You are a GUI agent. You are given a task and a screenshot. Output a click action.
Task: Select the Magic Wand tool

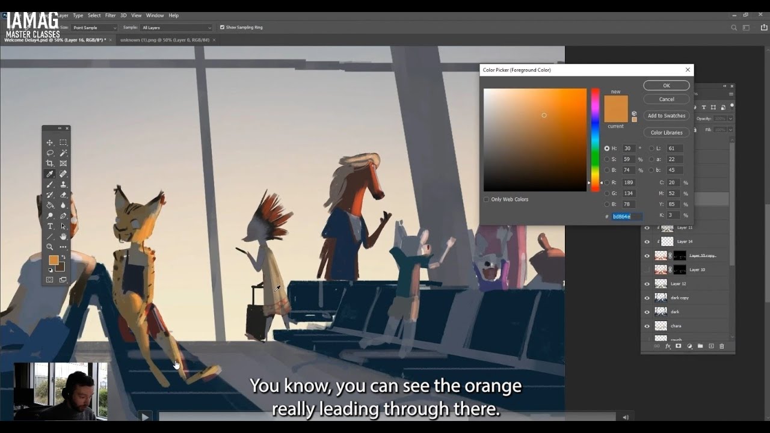click(x=63, y=153)
